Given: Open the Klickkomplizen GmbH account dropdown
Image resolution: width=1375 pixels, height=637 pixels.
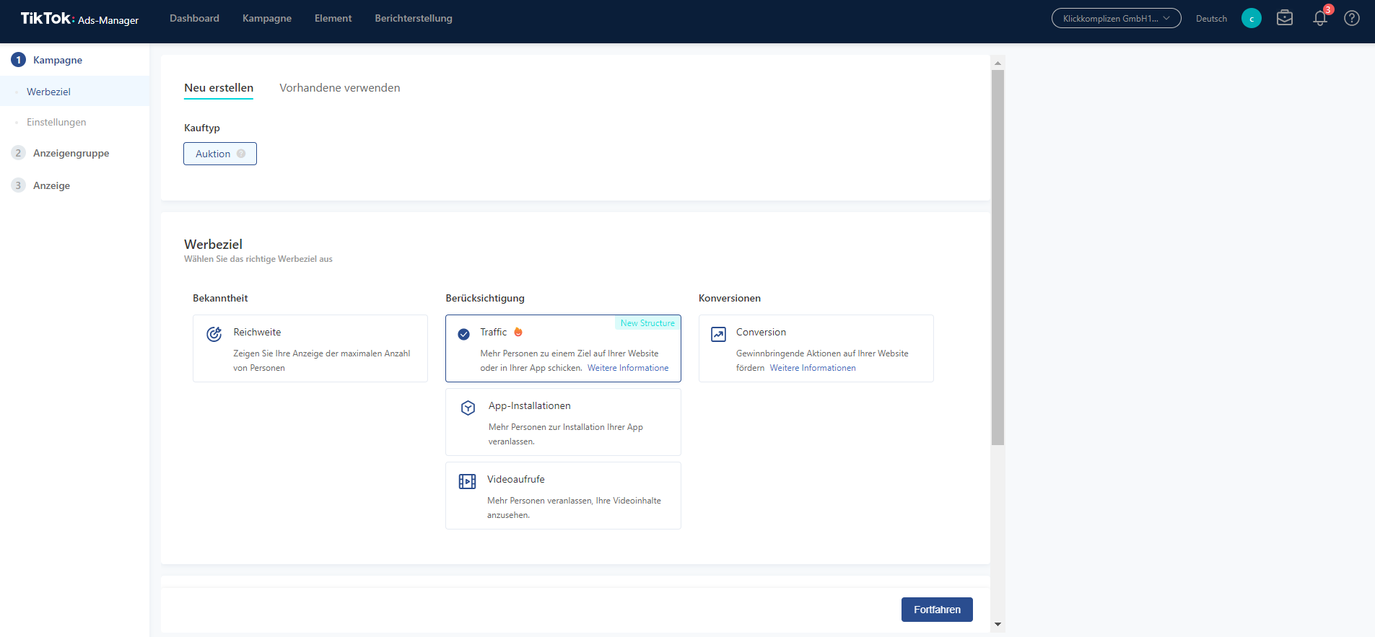Looking at the screenshot, I should 1116,18.
